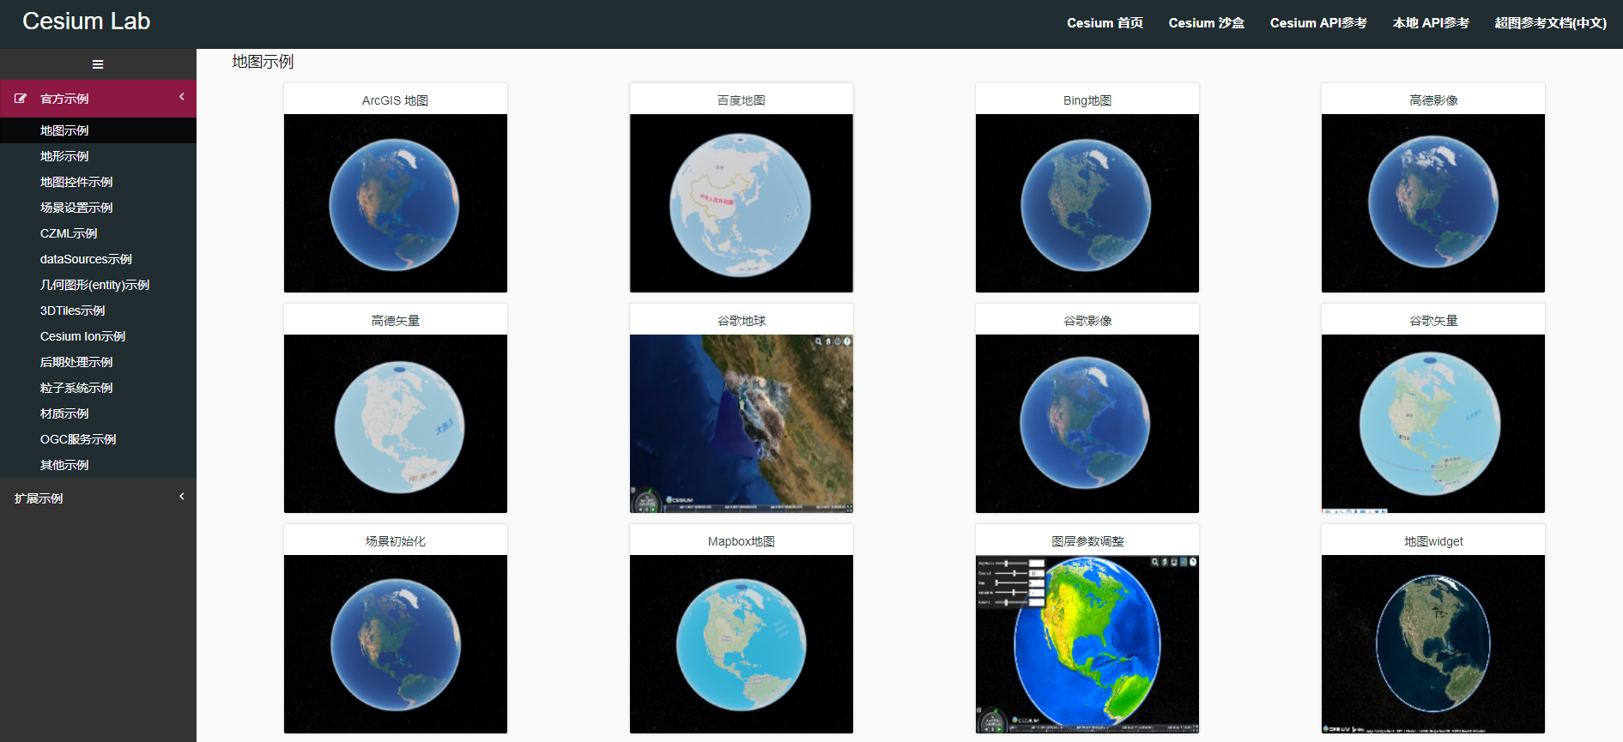Viewport: 1623px width, 742px height.
Task: Go to 后期处理示例 in the sidebar
Action: point(76,362)
